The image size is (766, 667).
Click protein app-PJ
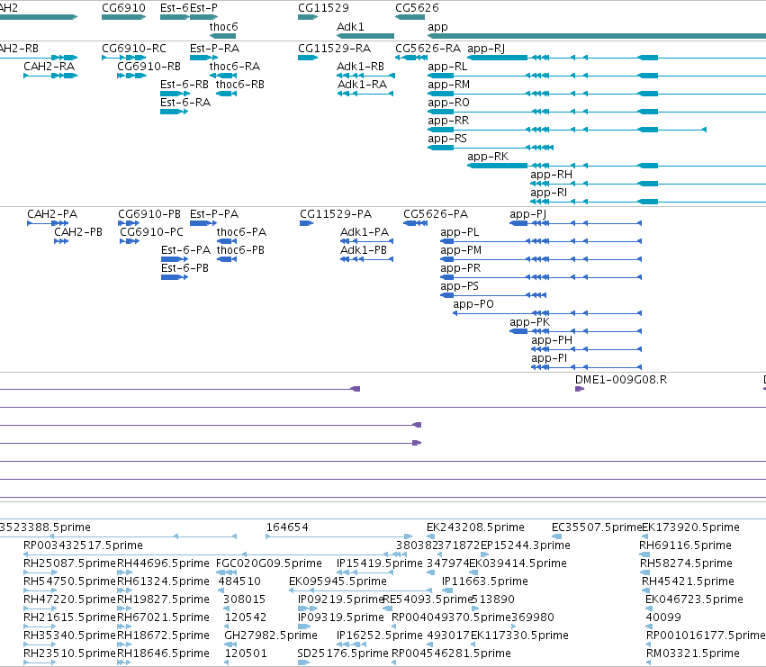[527, 214]
